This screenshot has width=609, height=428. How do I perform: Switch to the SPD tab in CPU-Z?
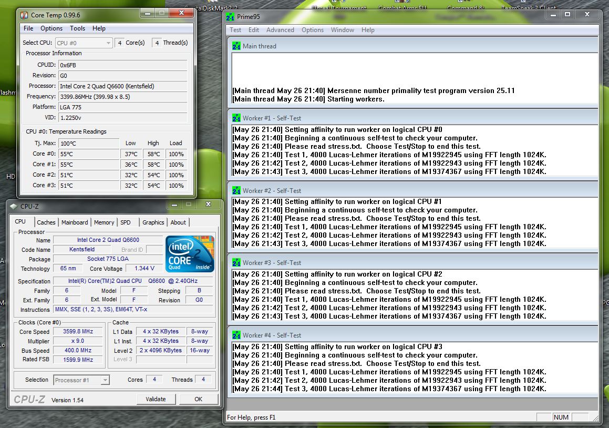[126, 222]
